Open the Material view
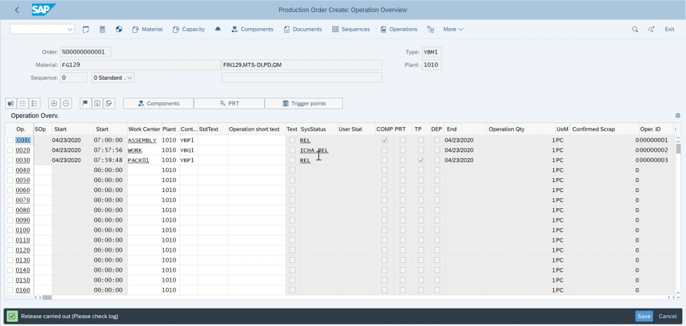Screen dimensions: 686x326 (x=147, y=29)
